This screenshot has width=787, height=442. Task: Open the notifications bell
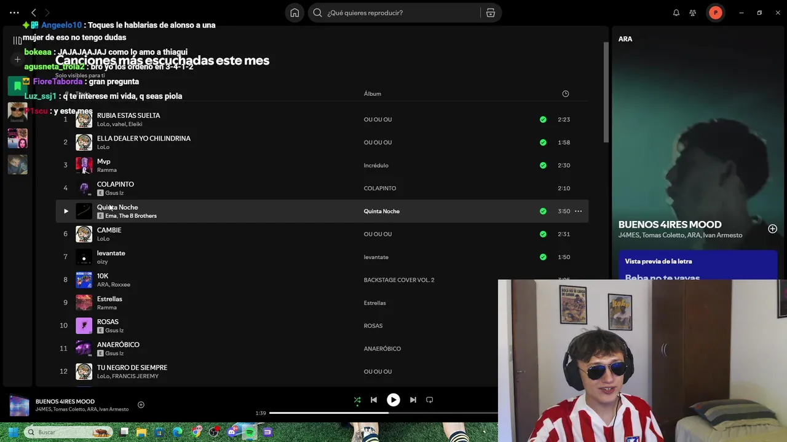(676, 12)
